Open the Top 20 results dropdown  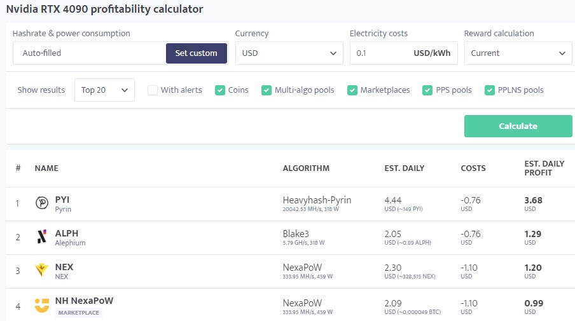(x=104, y=90)
